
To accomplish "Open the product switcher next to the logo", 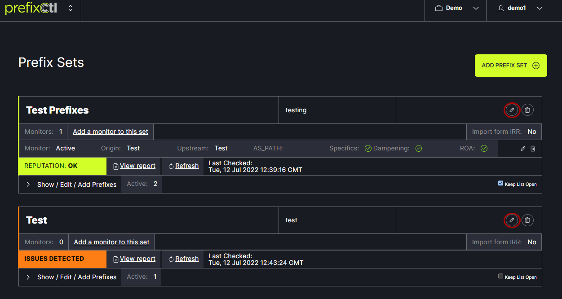I will pyautogui.click(x=71, y=8).
